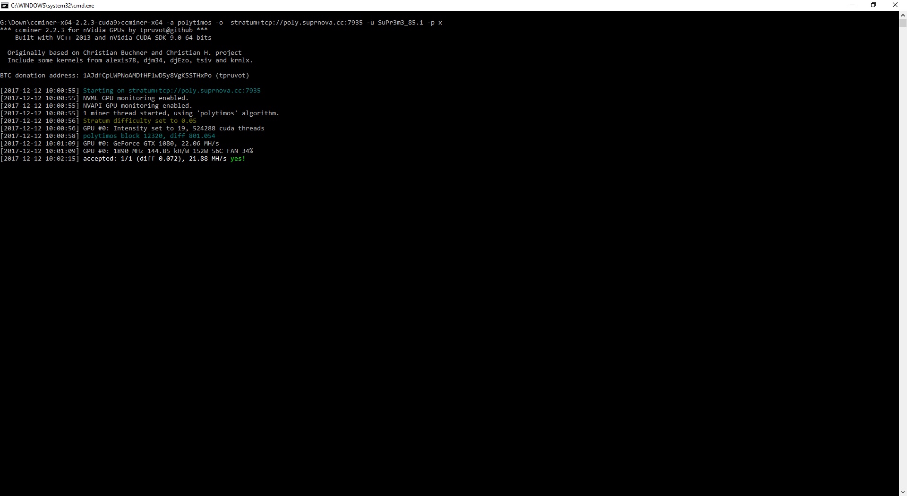Click the 'GeForce GTX 1080, 22.06 MH/s' line
Image resolution: width=907 pixels, height=496 pixels.
point(165,144)
